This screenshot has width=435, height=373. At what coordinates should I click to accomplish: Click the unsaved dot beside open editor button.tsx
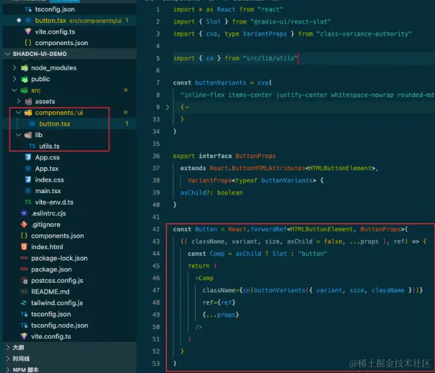(19, 20)
